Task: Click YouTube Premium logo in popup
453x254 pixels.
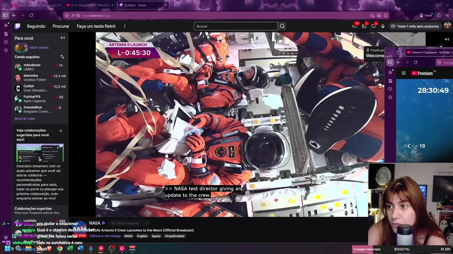Action: click(x=422, y=73)
